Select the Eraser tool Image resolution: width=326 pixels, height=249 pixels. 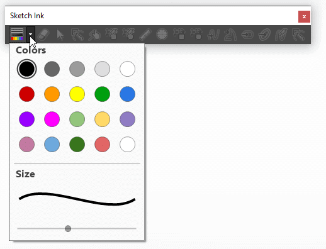(43, 35)
